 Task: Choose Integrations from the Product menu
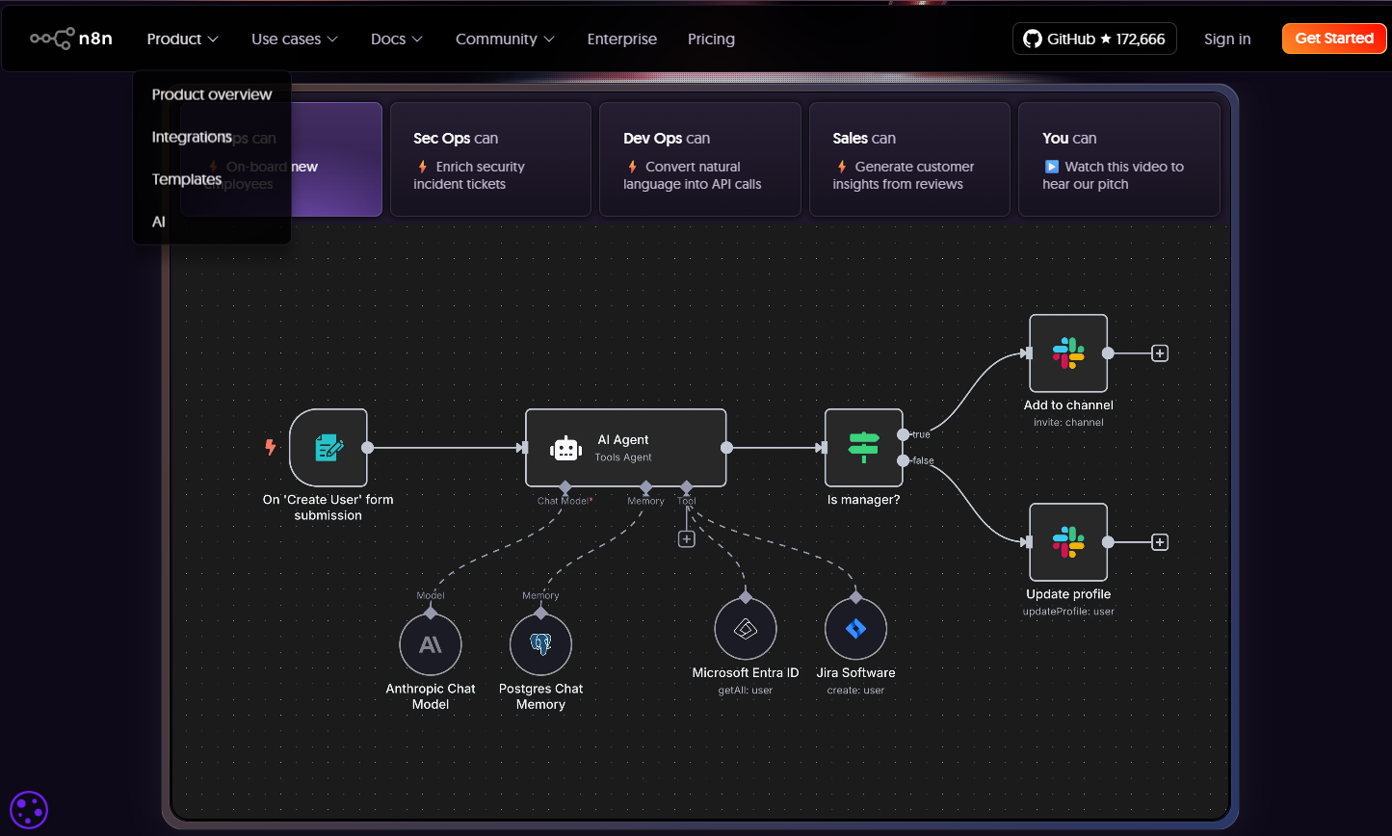[192, 137]
